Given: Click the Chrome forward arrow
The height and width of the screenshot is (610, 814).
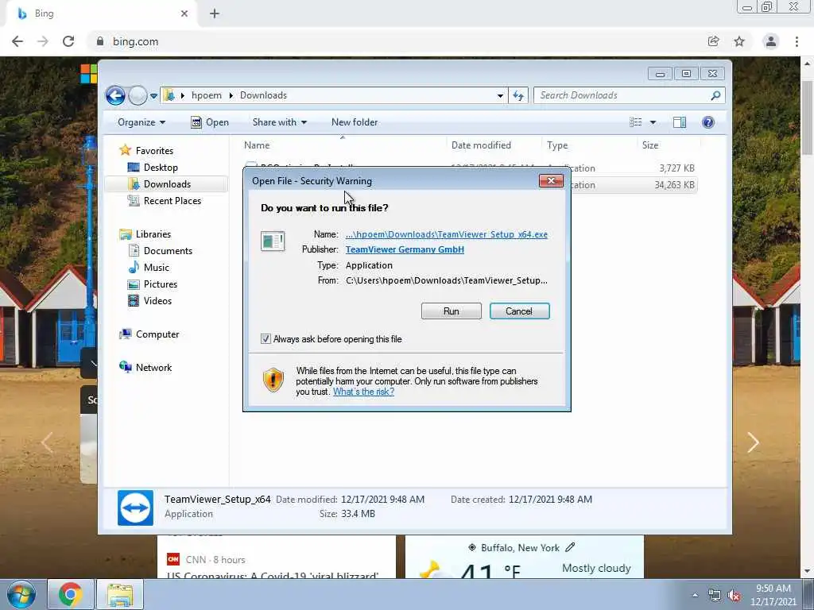Looking at the screenshot, I should 43,41.
